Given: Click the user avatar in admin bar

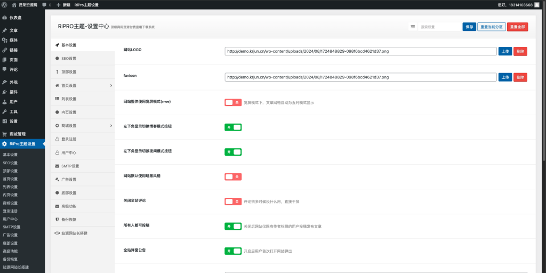Looking at the screenshot, I should point(536,5).
